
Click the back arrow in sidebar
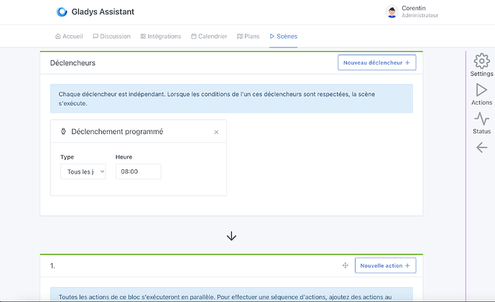pos(481,147)
